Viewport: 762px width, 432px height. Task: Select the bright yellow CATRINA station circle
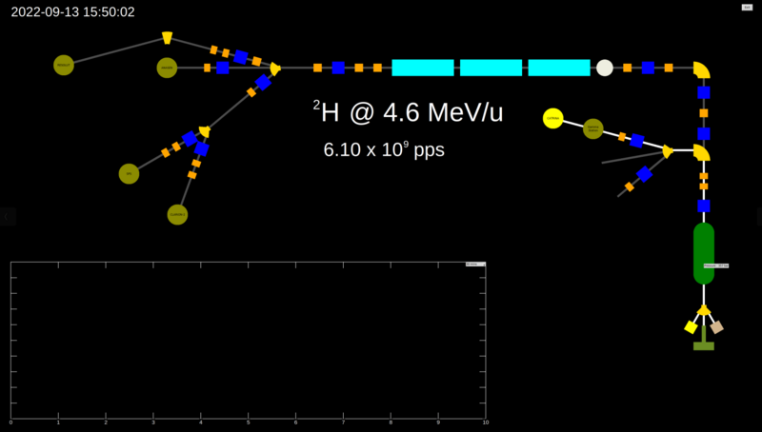[553, 118]
